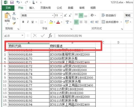This screenshot has height=107, width=134.
Task: Click the decrease indent icon
Action: (92, 22)
